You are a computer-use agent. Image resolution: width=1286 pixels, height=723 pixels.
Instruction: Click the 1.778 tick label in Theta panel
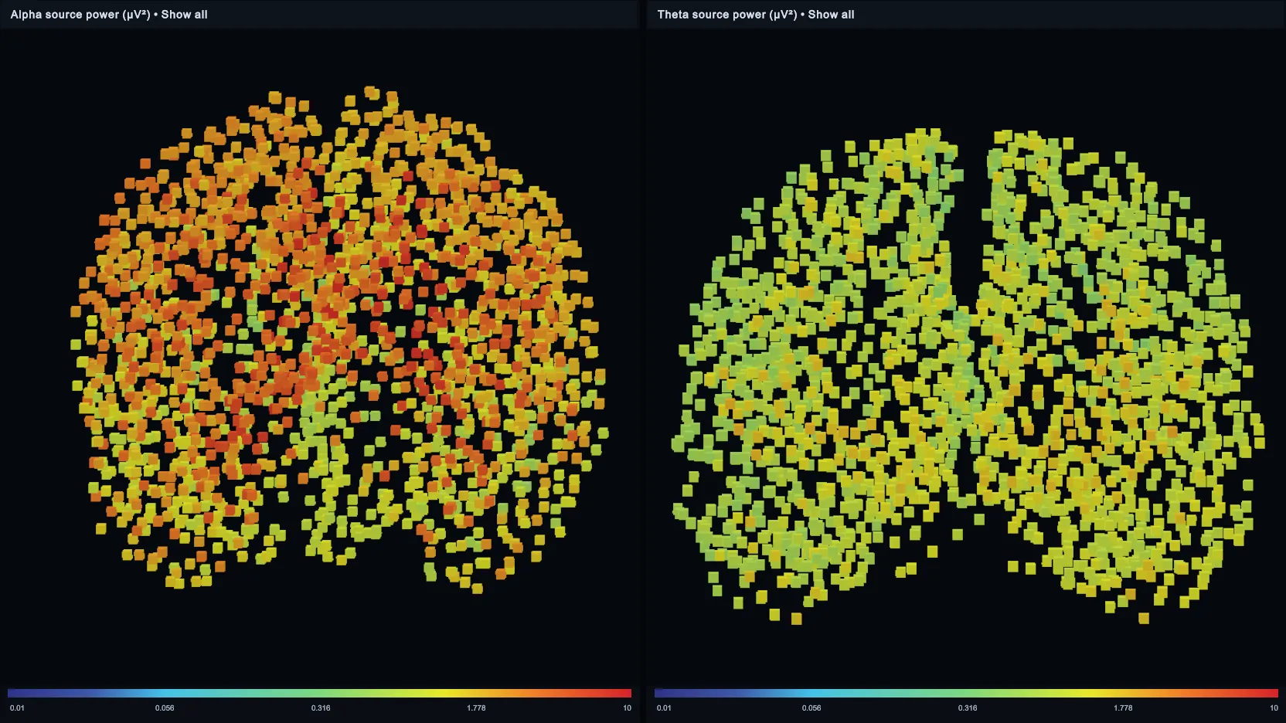tap(1123, 708)
